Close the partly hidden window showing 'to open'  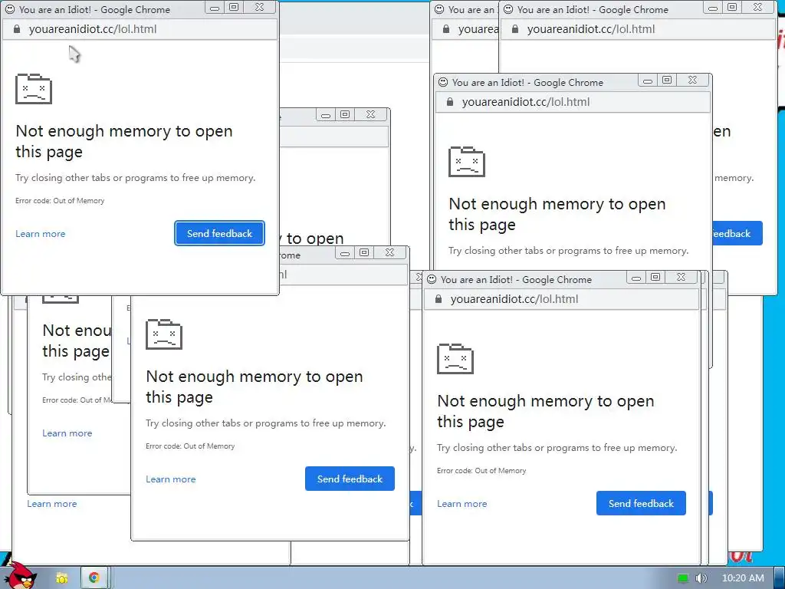point(370,115)
